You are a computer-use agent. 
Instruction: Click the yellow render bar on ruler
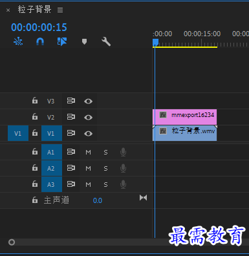pyautogui.click(x=185, y=47)
